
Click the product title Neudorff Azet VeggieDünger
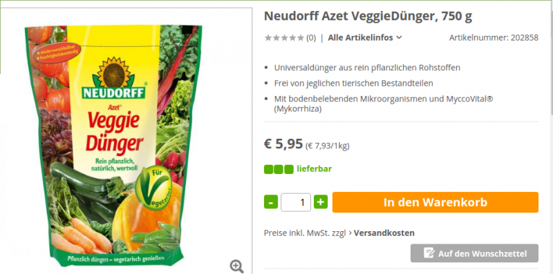pyautogui.click(x=368, y=16)
